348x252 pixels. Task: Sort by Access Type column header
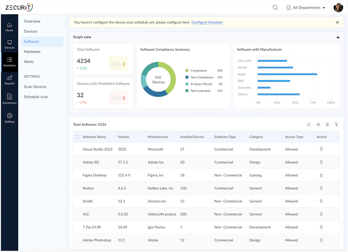[x=294, y=137]
